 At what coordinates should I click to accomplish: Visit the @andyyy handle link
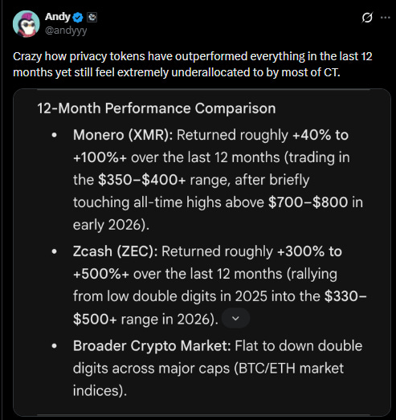(x=66, y=31)
